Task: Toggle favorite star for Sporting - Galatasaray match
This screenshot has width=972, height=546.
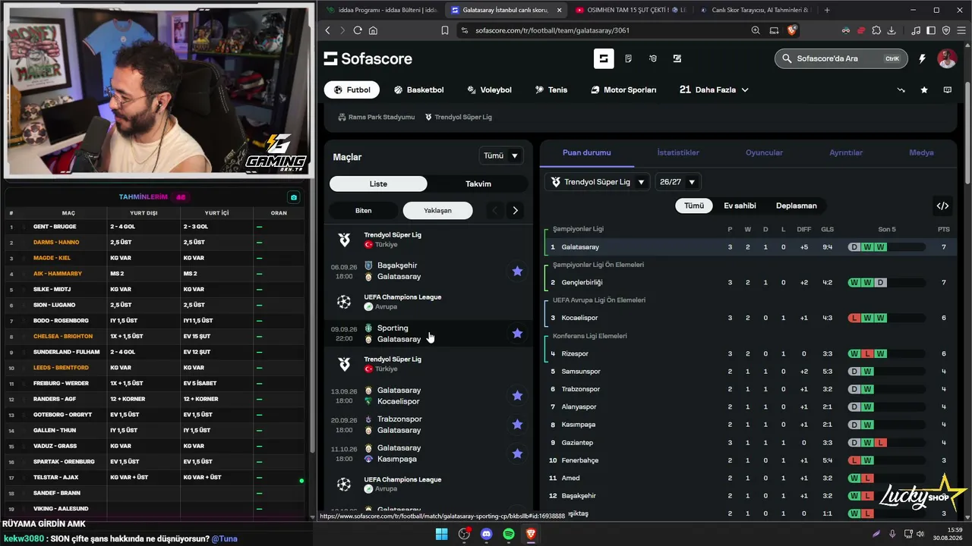Action: click(x=517, y=333)
